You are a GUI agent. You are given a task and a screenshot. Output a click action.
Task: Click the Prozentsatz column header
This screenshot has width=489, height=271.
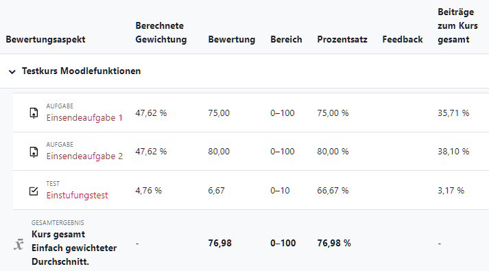(x=342, y=39)
